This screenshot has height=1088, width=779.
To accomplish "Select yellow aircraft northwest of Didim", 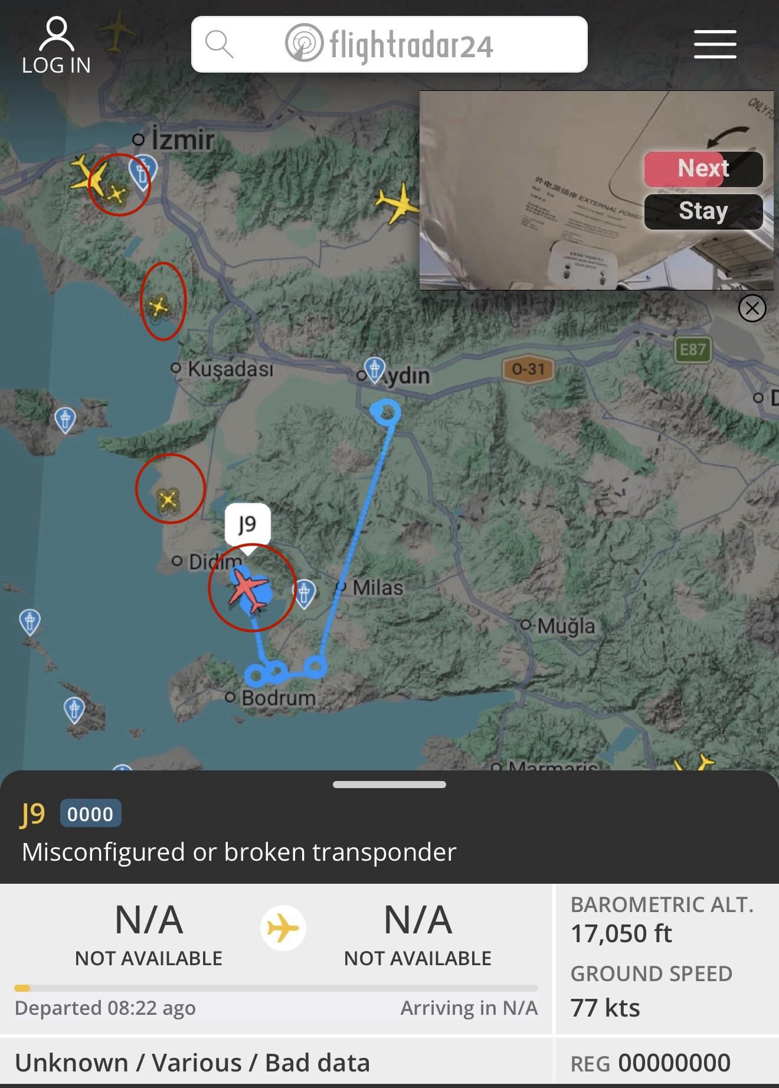I will coord(168,500).
